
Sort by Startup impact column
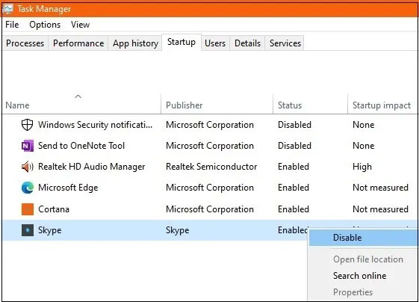point(382,105)
